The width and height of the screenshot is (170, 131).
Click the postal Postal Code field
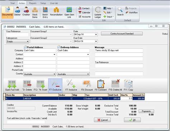[x=40, y=70]
